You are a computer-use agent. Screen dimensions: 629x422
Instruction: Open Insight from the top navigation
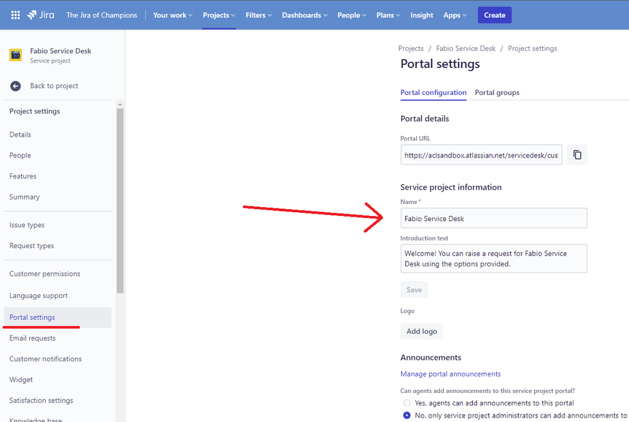pyautogui.click(x=422, y=15)
